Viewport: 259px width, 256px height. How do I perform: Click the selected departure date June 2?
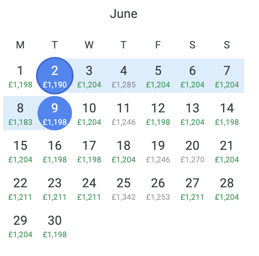click(55, 76)
